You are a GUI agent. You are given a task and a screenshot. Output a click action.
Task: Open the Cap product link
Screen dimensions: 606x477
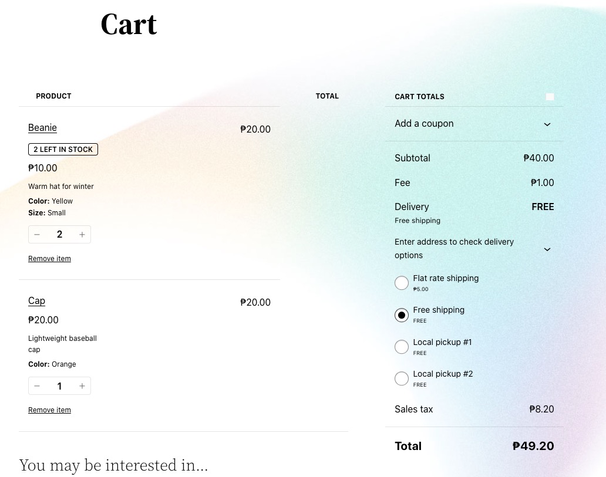pos(37,300)
